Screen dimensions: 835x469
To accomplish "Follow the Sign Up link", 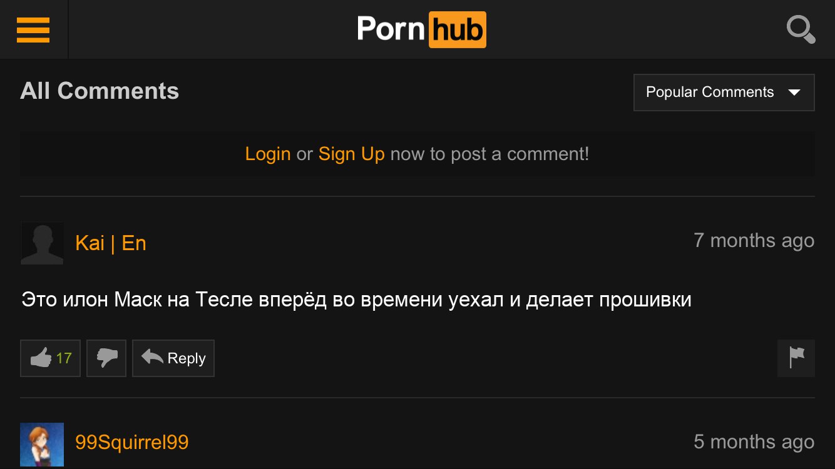I will point(352,154).
